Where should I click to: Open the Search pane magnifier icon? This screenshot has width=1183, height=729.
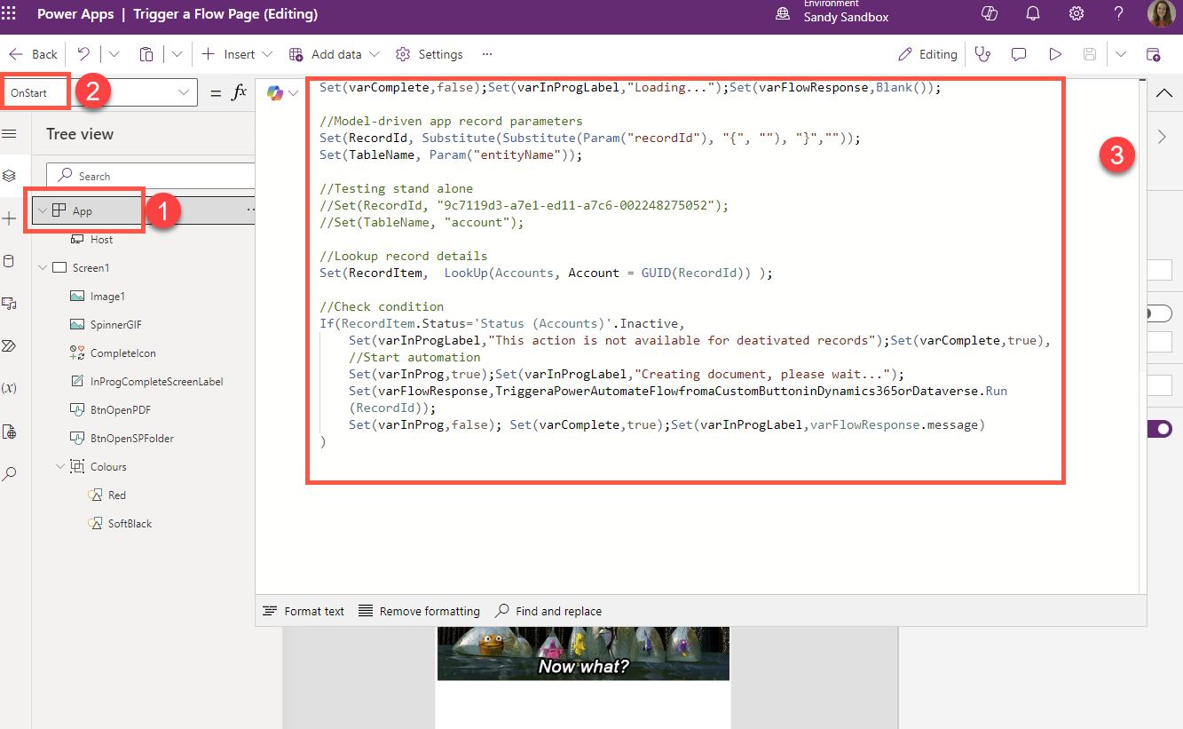[x=11, y=473]
